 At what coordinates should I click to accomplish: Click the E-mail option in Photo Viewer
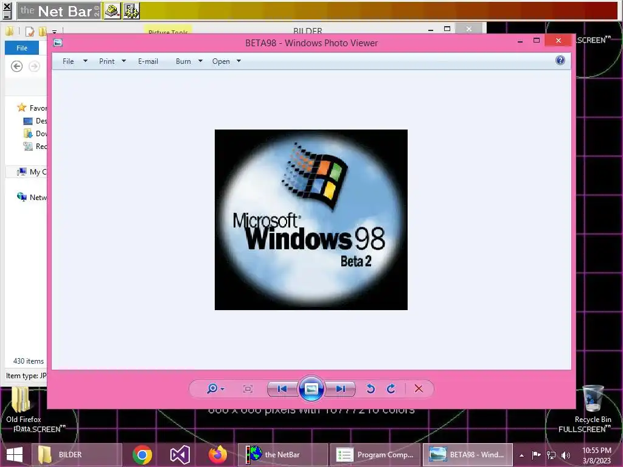(148, 61)
